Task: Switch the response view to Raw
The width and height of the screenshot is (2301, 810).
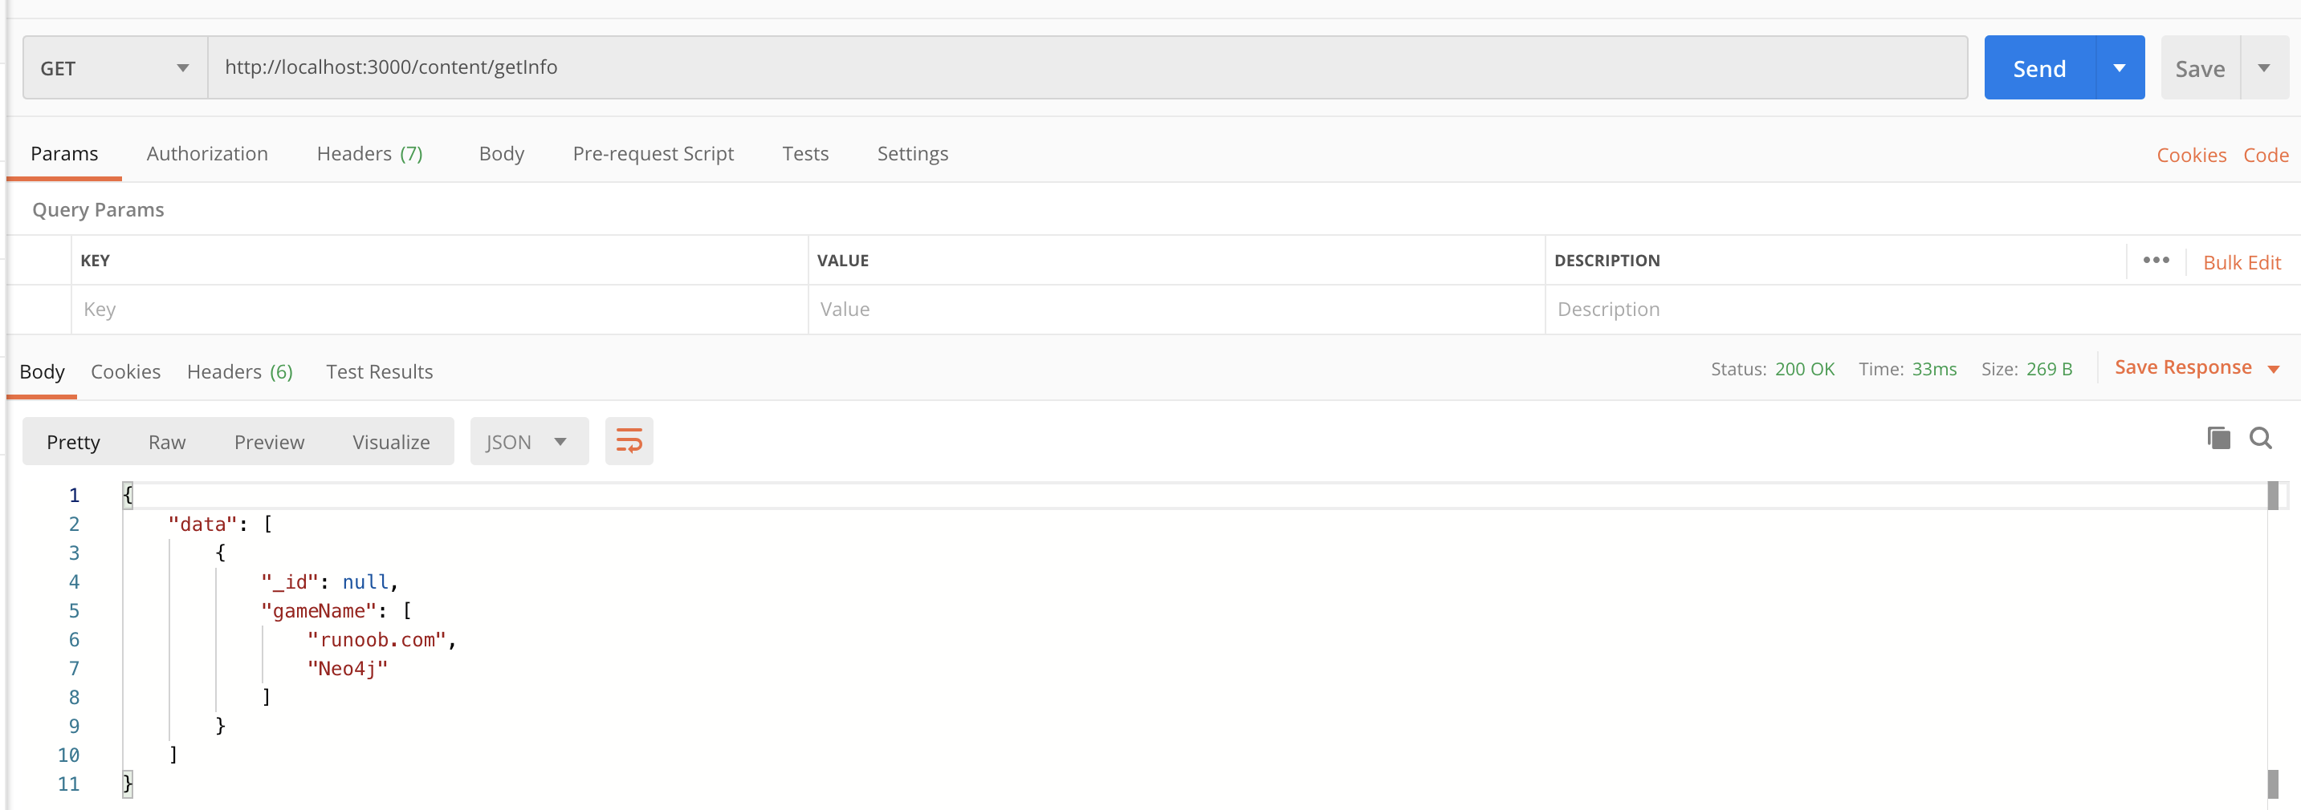Action: pyautogui.click(x=166, y=440)
